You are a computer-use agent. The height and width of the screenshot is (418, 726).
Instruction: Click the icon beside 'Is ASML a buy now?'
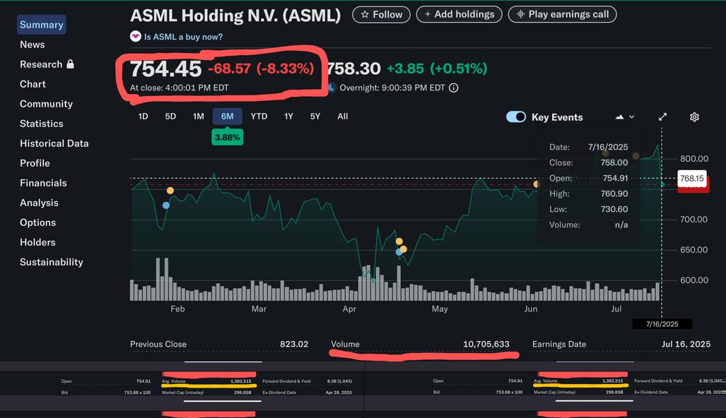click(135, 36)
